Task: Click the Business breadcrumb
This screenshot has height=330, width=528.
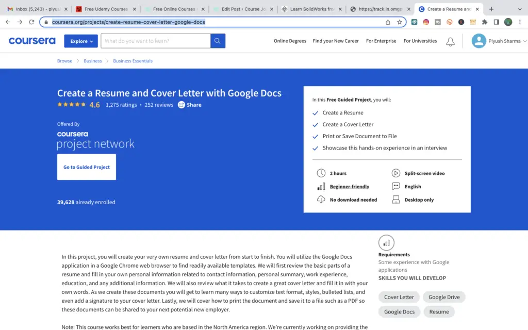Action: coord(93,61)
